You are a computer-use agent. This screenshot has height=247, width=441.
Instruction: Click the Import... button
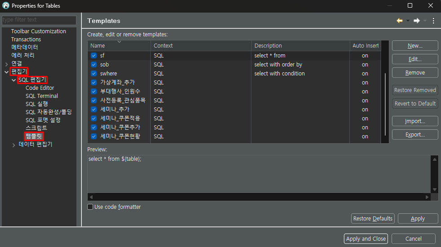click(x=415, y=121)
